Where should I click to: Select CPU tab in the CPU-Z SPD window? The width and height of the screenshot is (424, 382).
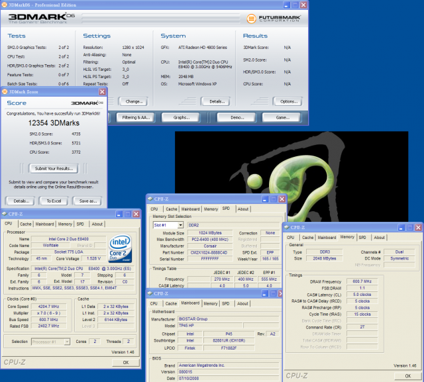(154, 209)
